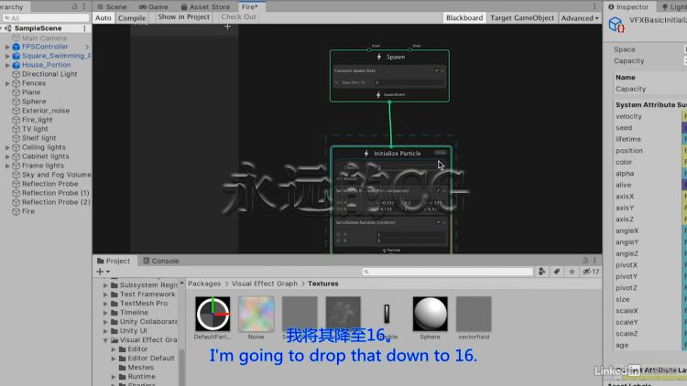Screen dimensions: 687x386
Task: Go to Visual Effect Graph breadcrumb
Action: (x=264, y=284)
